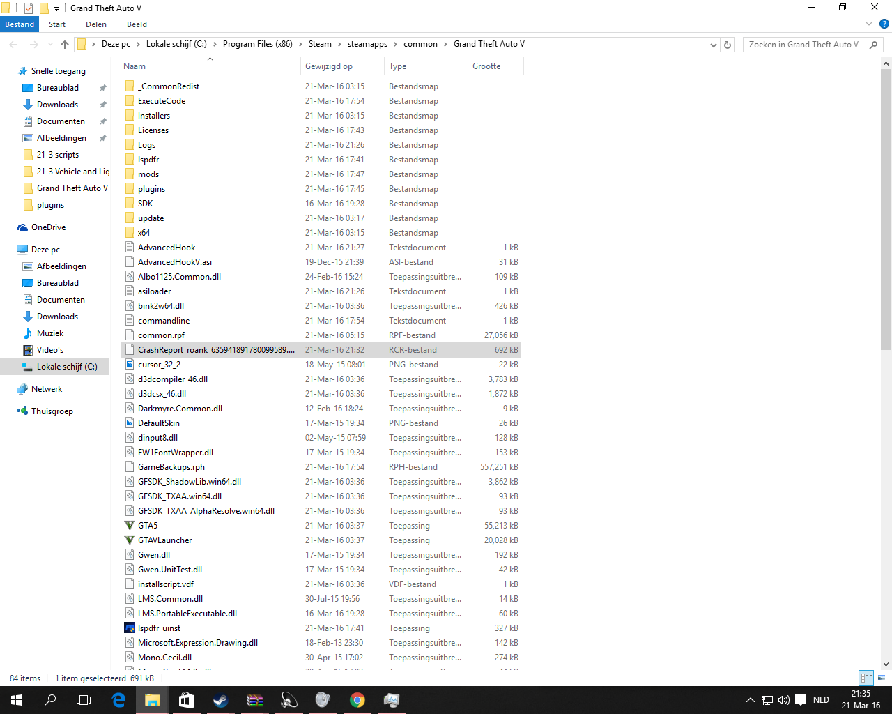The height and width of the screenshot is (714, 892).
Task: Open the Windows Store taskbar icon
Action: [186, 700]
